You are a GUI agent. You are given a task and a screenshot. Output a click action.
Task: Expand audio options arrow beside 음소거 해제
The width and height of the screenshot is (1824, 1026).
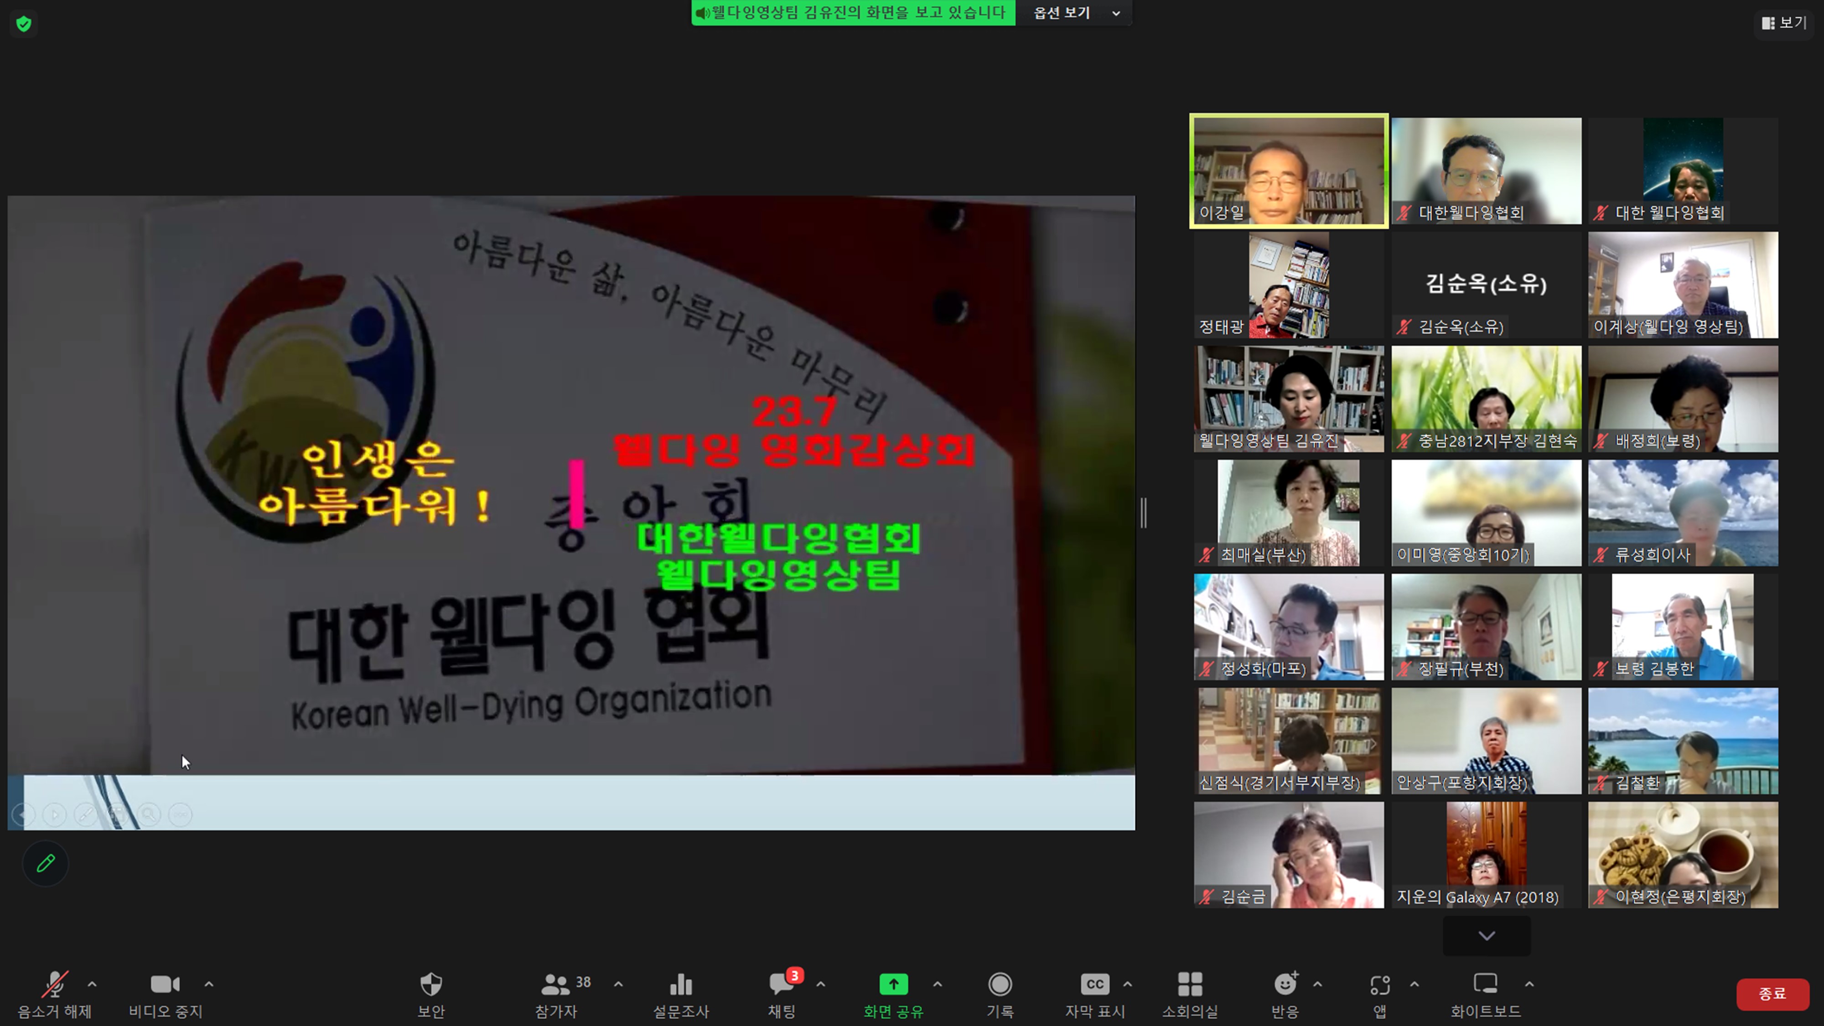click(x=92, y=984)
